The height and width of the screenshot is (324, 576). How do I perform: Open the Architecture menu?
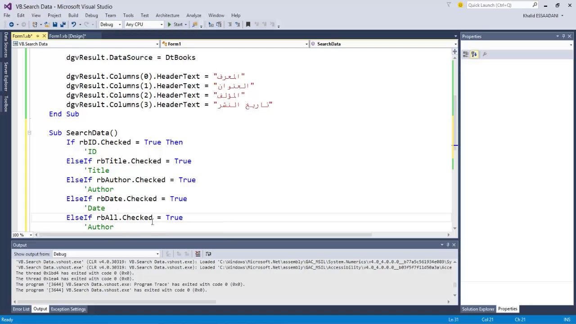point(167,15)
